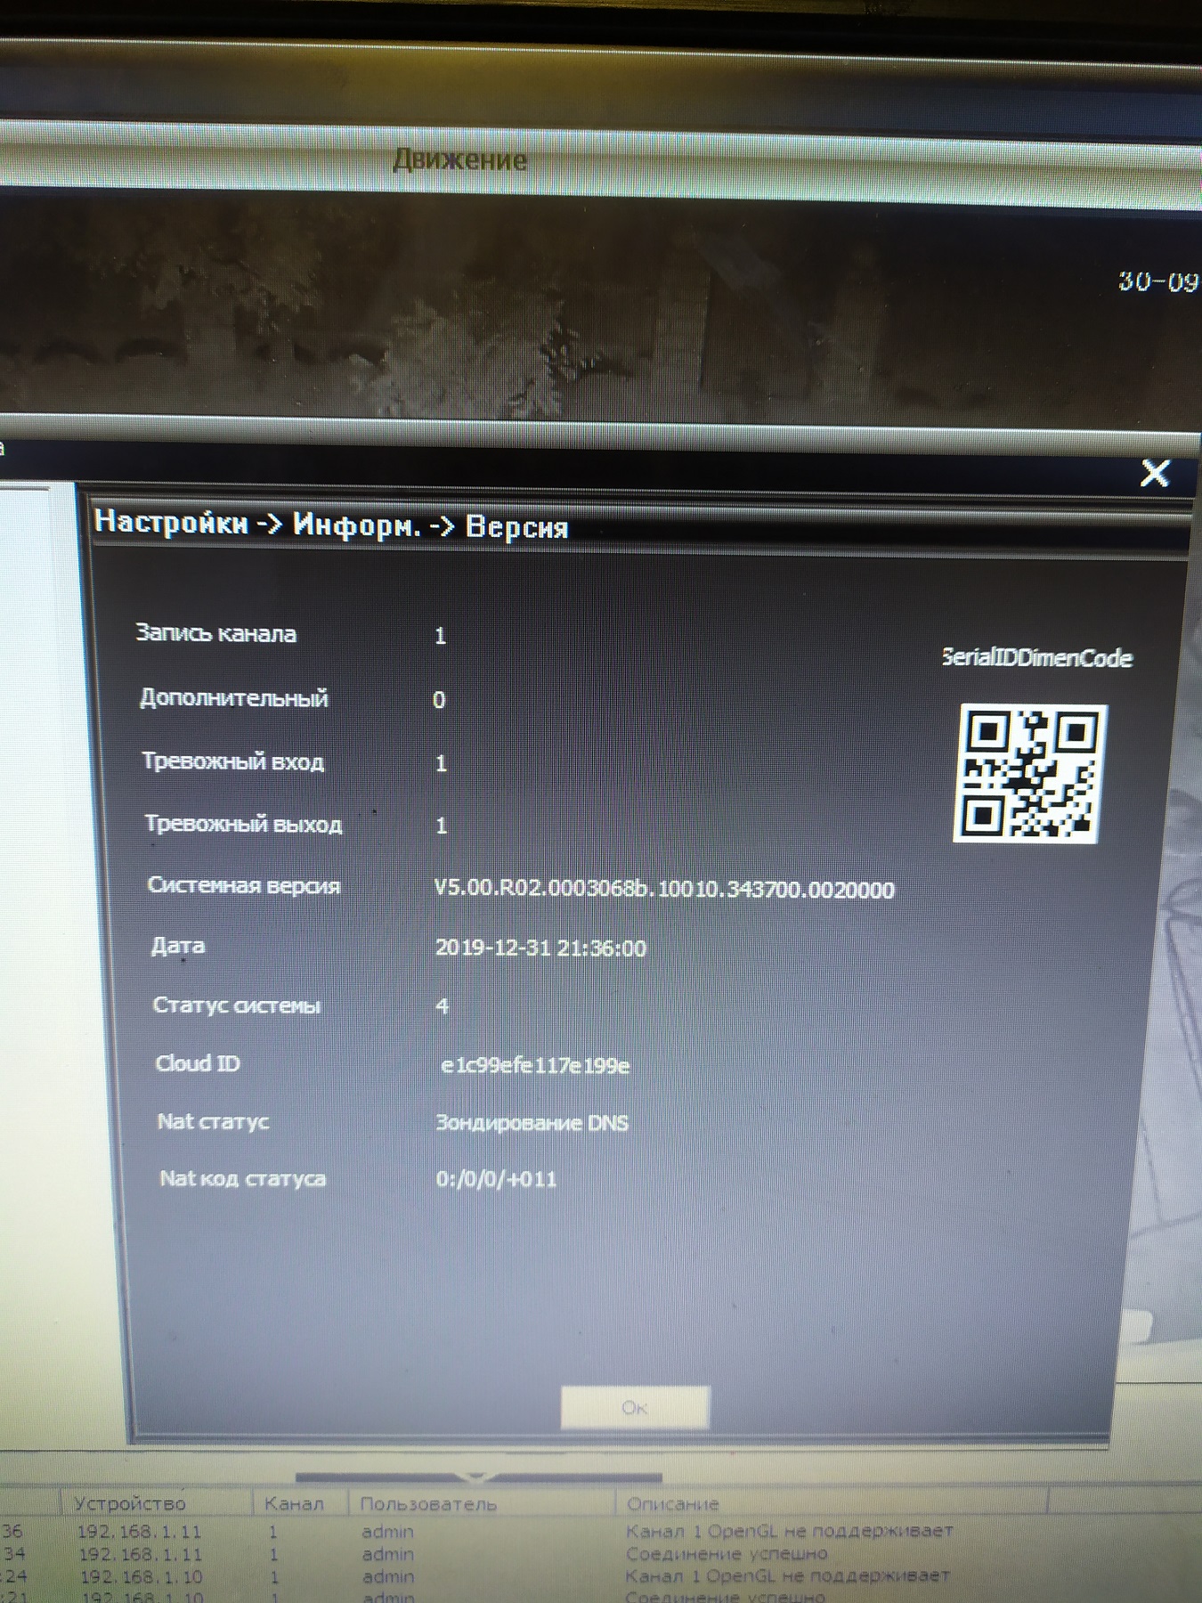Sort log by Устройство column header
The image size is (1202, 1603).
[130, 1504]
